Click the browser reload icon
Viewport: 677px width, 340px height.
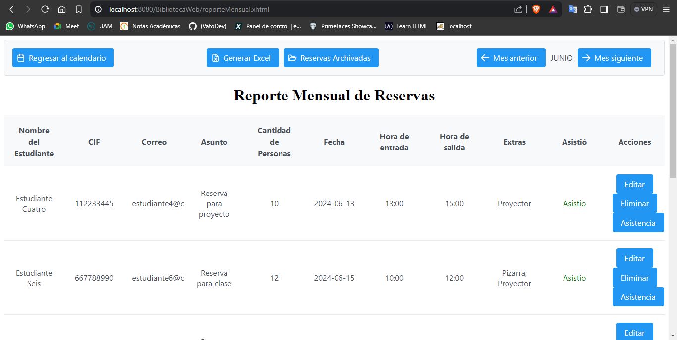tap(45, 9)
